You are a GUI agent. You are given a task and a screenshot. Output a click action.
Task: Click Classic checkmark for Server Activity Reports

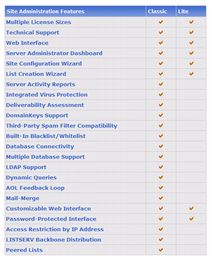pos(161,84)
